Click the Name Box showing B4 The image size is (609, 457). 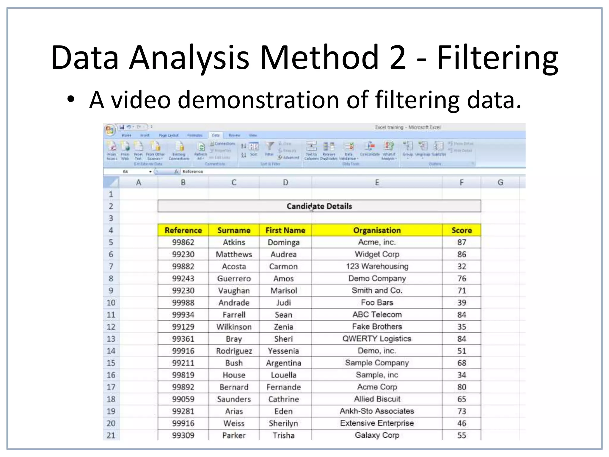tap(126, 172)
